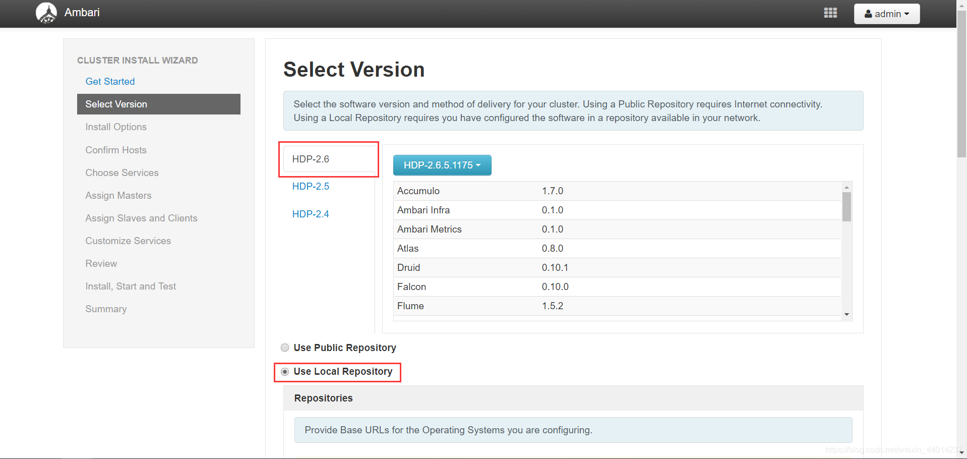Click the Ambari brand text link
This screenshot has width=967, height=459.
click(82, 12)
